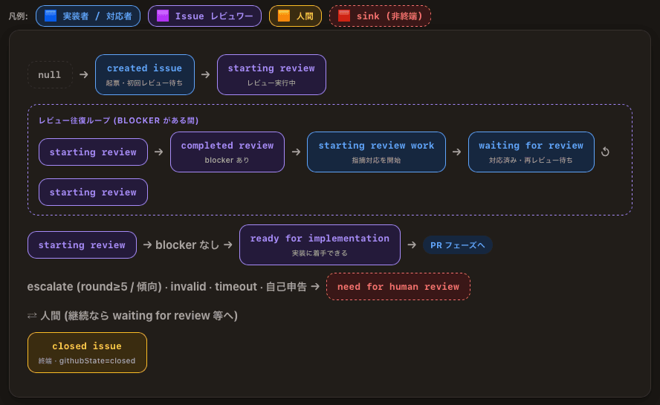This screenshot has width=660, height=405.
Task: Click the loop-back arrow icon after waiting for review
Action: coord(605,152)
